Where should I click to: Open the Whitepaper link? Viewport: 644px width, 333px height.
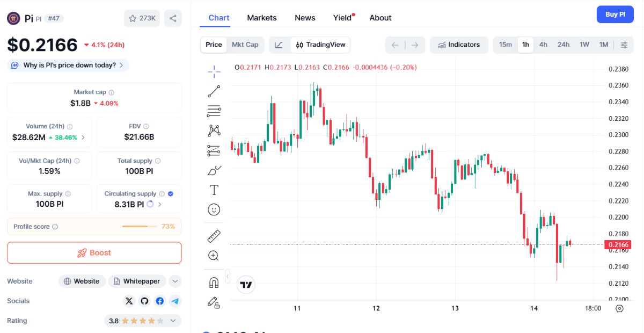click(137, 281)
